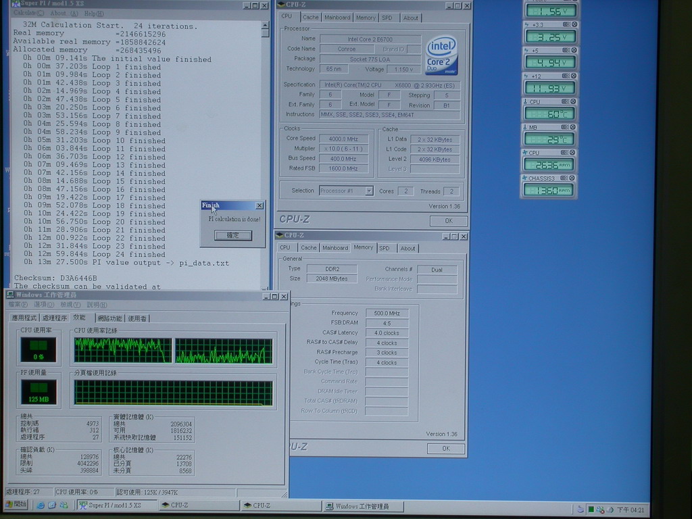
Task: Click OK in the CPU-Z Memory window
Action: click(x=446, y=449)
